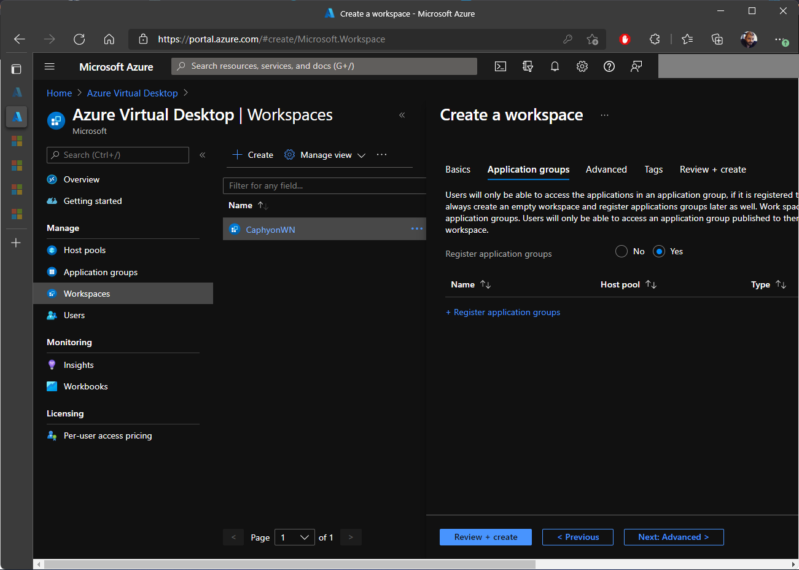Screen dimensions: 799x570
Task: Open the notifications bell
Action: [x=555, y=66]
